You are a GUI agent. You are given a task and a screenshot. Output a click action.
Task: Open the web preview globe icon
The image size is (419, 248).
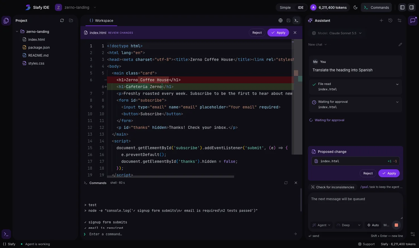[x=281, y=20]
